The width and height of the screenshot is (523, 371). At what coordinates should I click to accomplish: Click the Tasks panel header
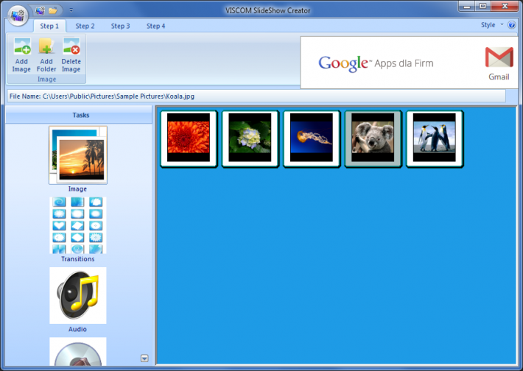click(79, 115)
